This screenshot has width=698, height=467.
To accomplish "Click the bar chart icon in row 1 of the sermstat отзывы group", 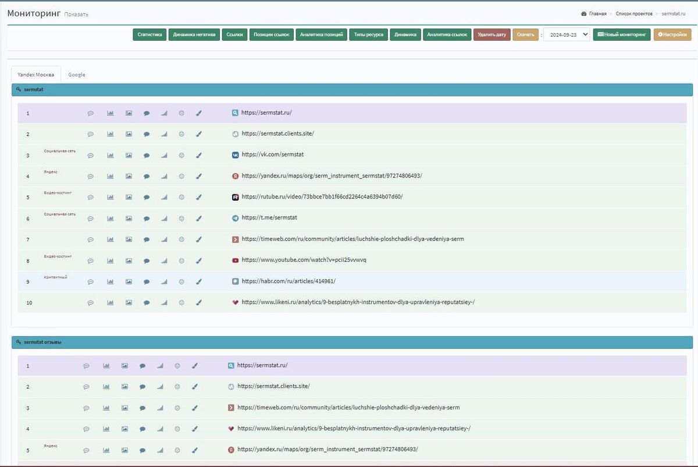I will [106, 366].
